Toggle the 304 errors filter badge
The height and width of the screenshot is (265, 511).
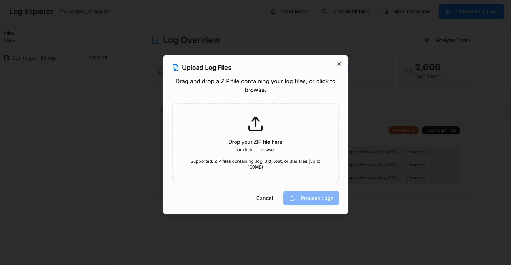click(404, 130)
